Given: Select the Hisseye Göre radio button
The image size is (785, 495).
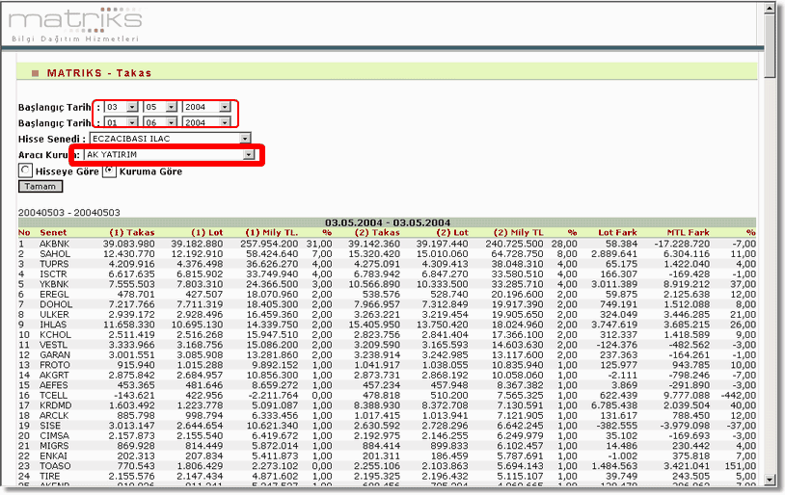Looking at the screenshot, I should [x=25, y=170].
